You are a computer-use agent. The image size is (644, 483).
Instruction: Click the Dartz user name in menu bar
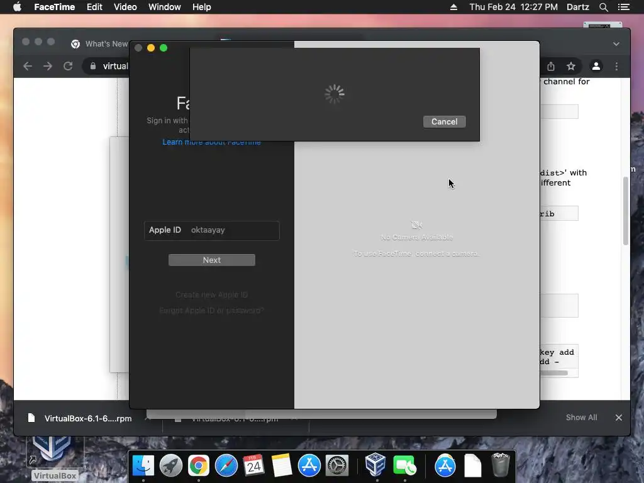click(578, 7)
